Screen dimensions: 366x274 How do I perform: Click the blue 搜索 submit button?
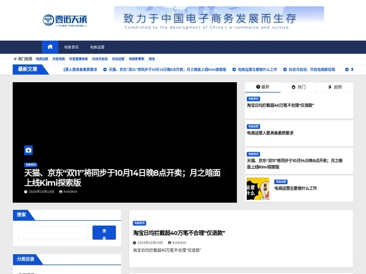pos(104,232)
